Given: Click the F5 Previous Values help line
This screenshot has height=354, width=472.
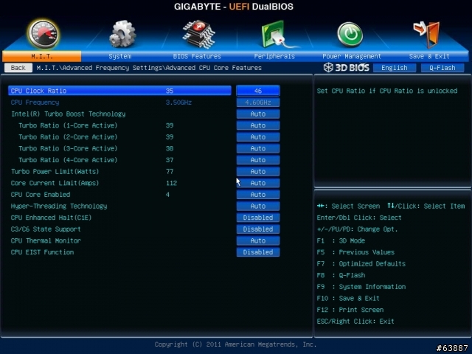Looking at the screenshot, I should 355,252.
